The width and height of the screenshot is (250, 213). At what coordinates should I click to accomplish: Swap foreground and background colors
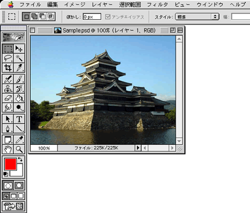click(x=20, y=159)
